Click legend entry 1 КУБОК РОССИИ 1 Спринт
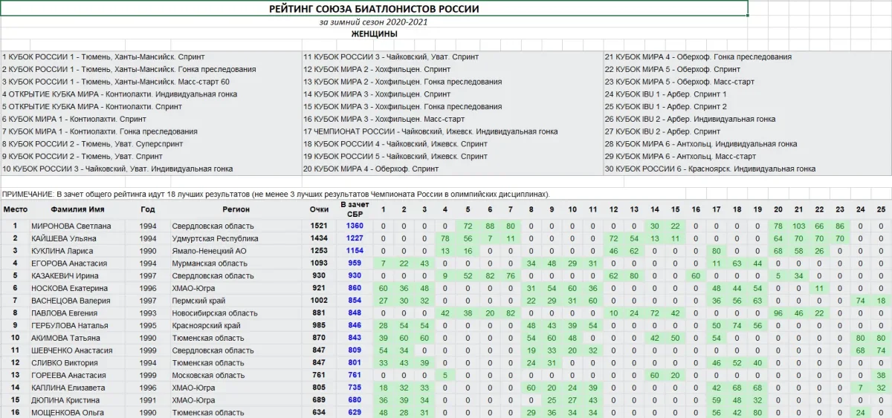 pyautogui.click(x=103, y=56)
